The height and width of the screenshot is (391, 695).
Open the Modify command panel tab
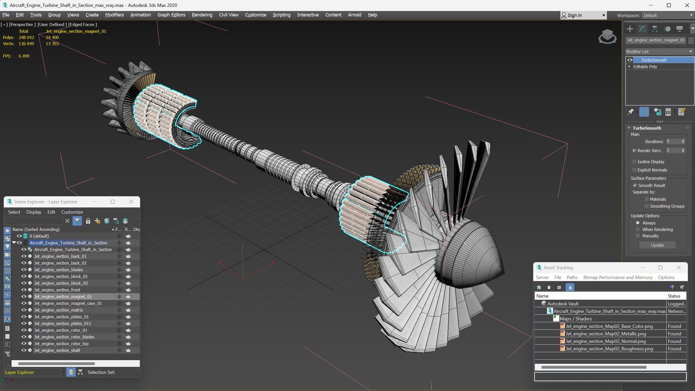[642, 29]
